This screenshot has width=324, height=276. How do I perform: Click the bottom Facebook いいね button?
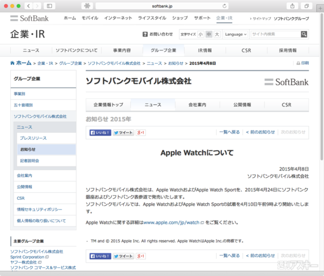pos(100,256)
